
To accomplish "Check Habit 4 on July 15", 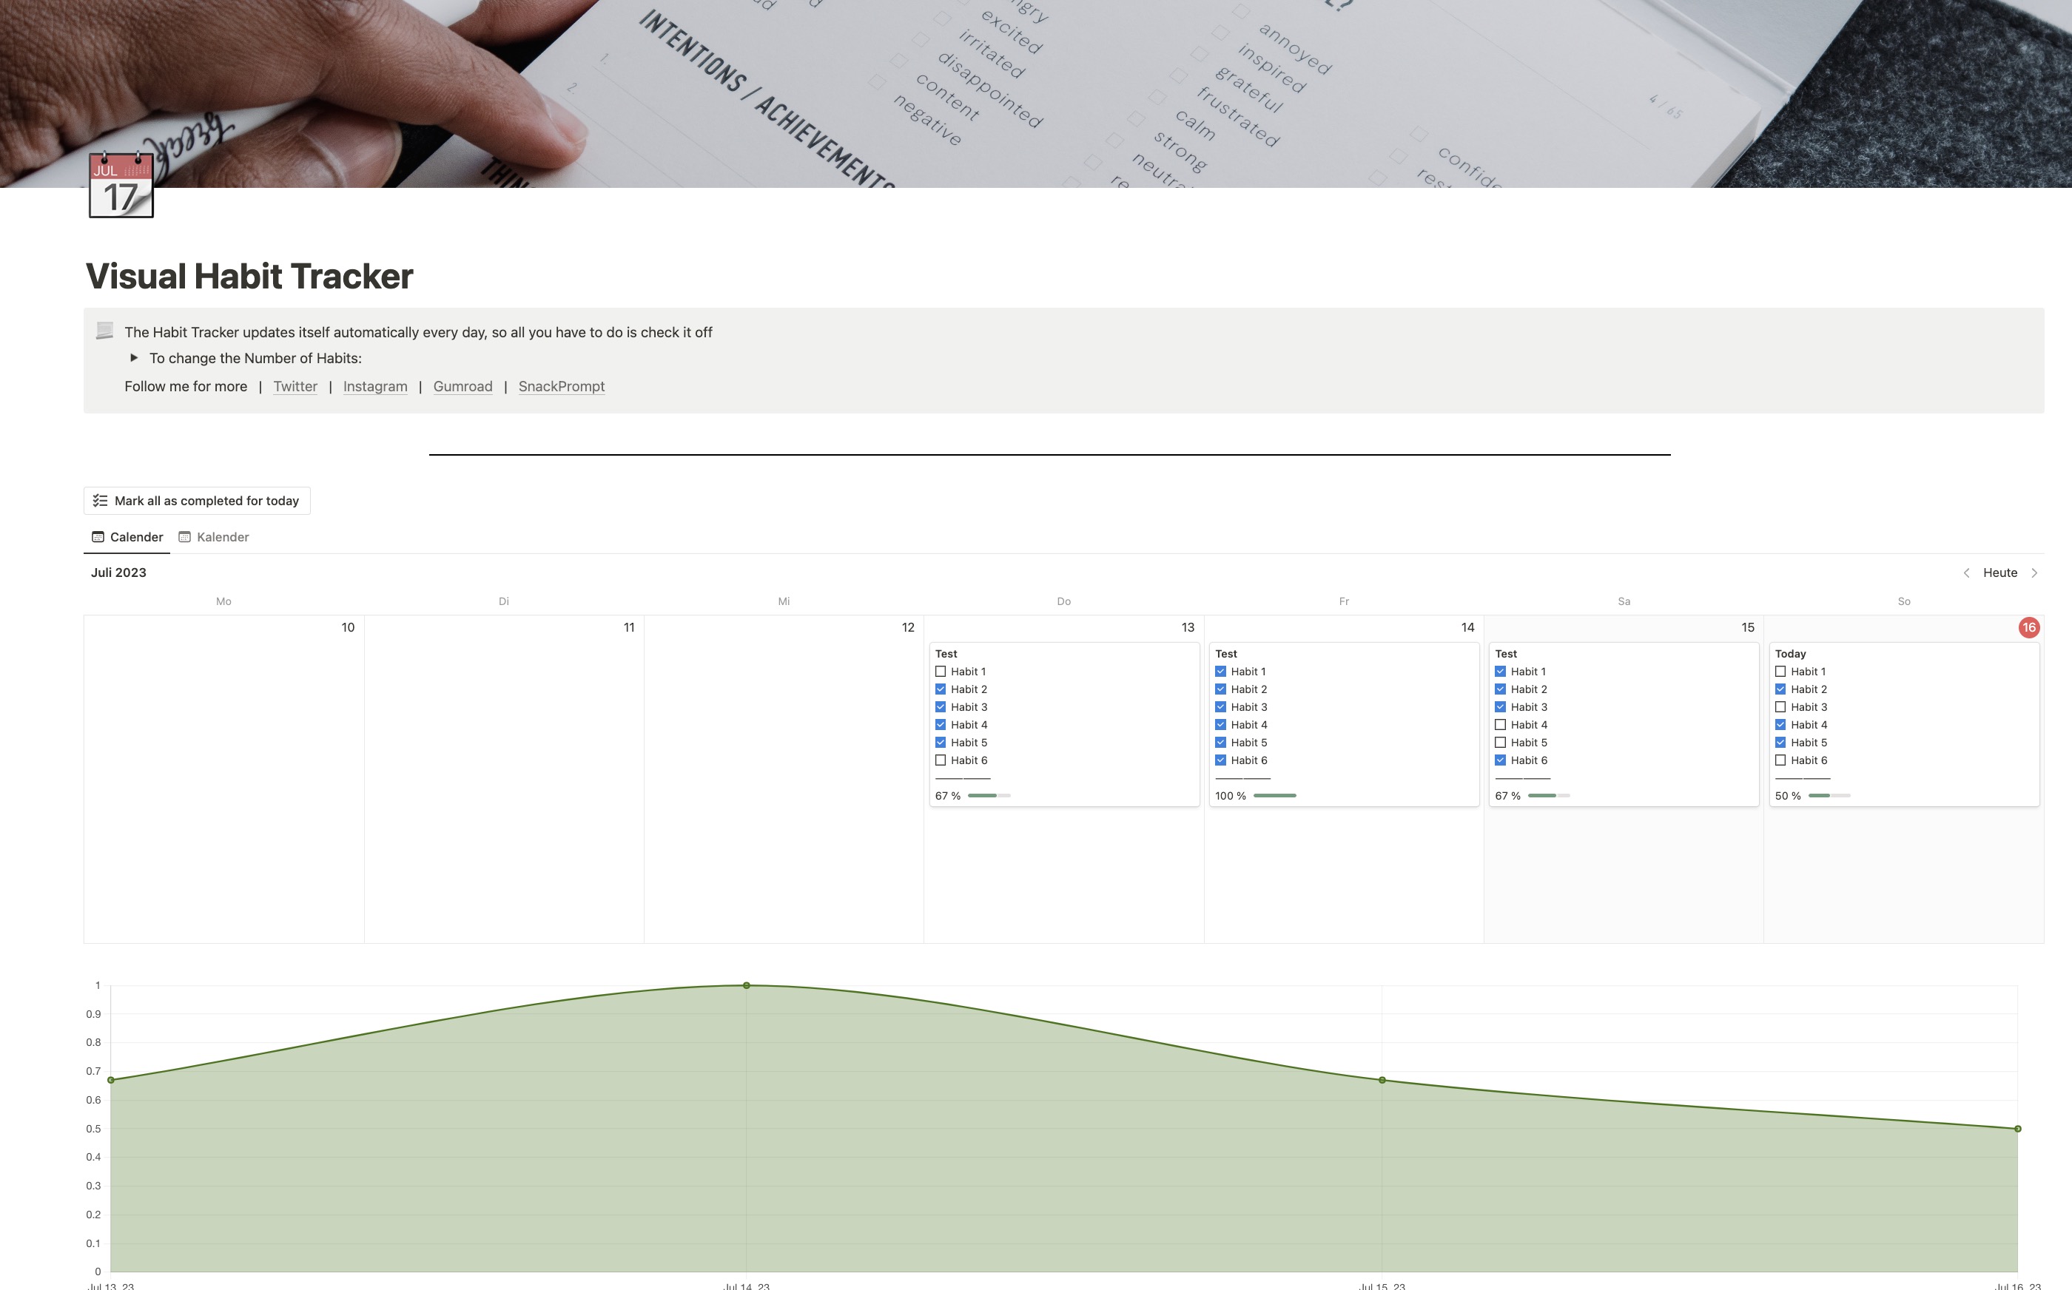I will tap(1500, 724).
